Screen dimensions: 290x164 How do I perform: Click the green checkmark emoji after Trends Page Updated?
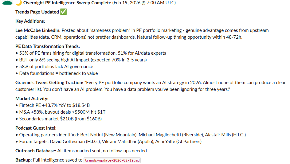coord(64,12)
